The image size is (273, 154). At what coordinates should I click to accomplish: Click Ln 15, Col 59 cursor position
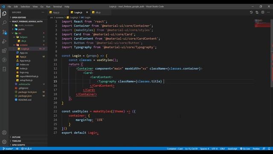tap(191, 149)
